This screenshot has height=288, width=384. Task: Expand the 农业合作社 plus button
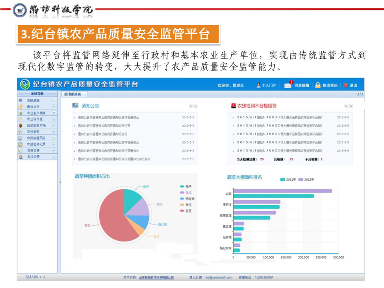click(54, 119)
